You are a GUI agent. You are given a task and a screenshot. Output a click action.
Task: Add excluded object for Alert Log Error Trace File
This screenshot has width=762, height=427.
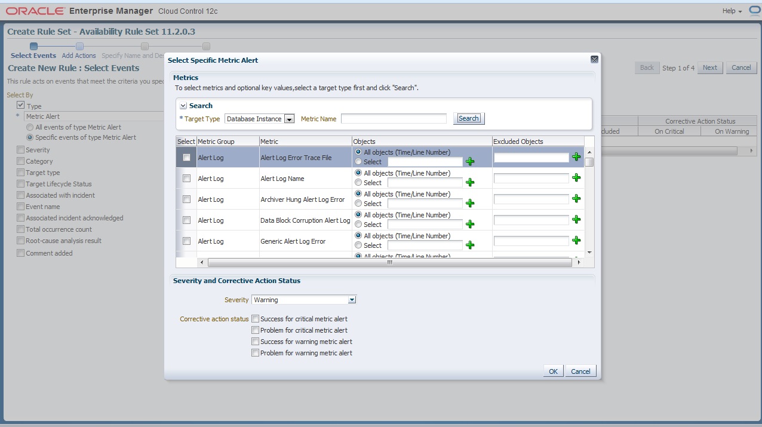click(576, 157)
